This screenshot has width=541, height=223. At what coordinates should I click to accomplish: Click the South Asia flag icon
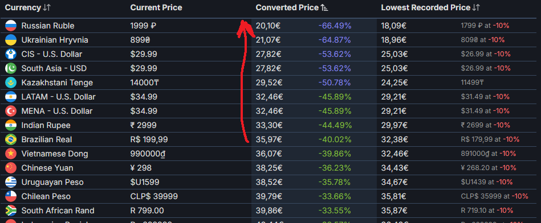coord(11,68)
